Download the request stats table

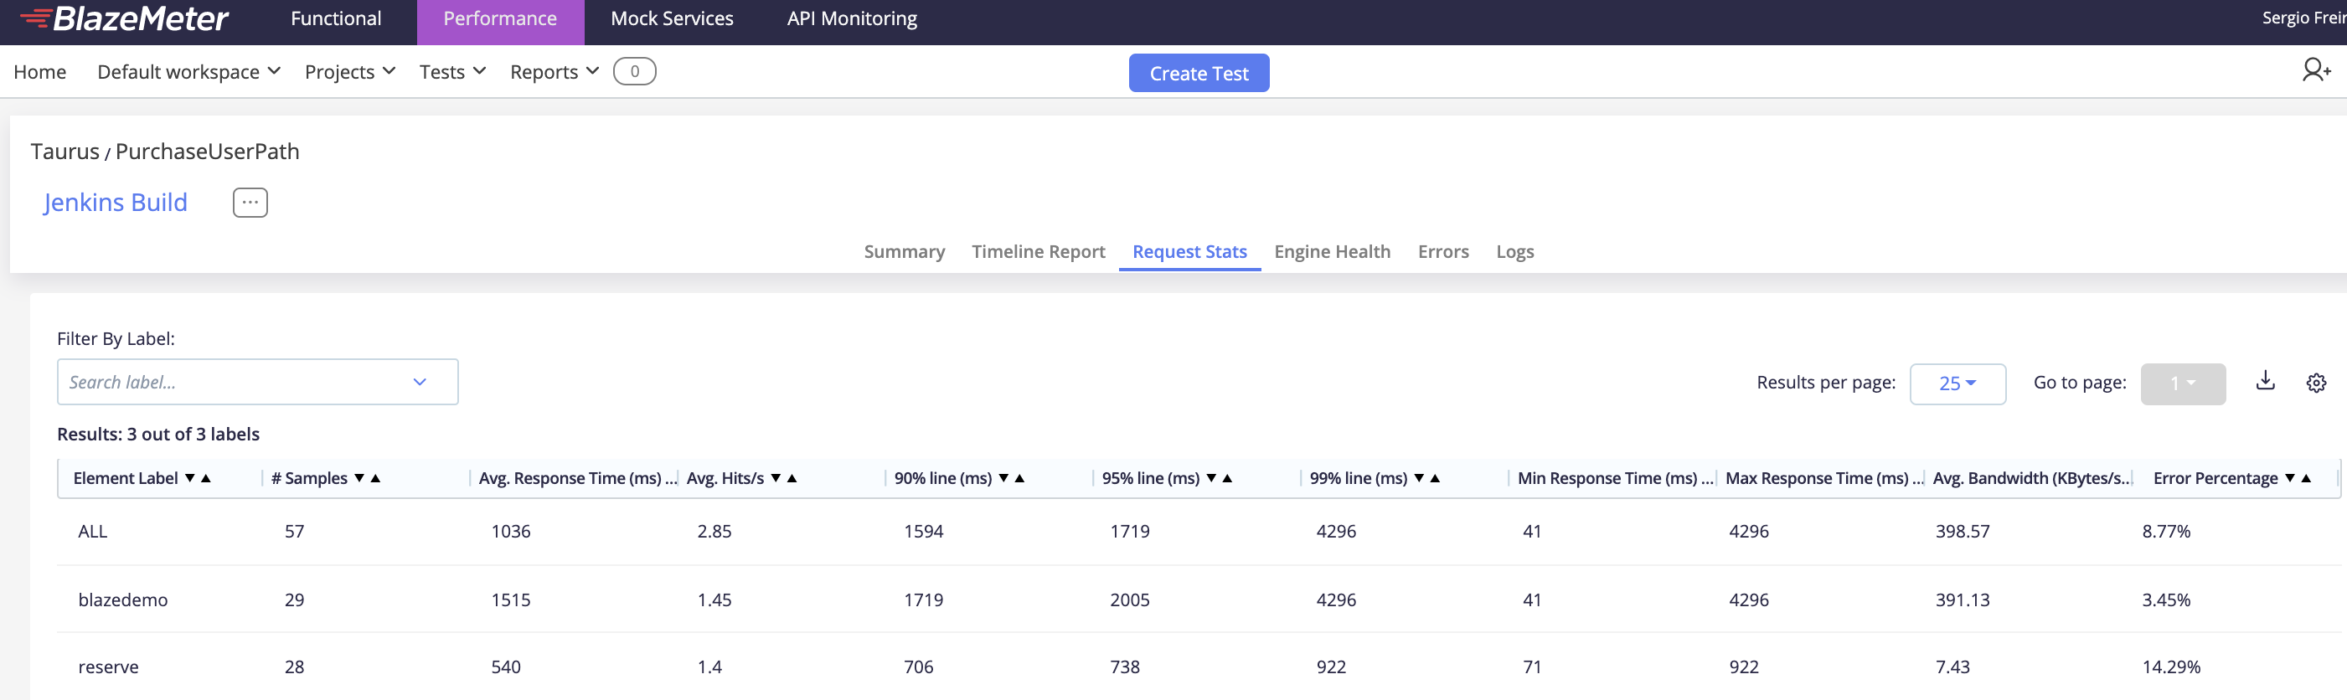(x=2265, y=382)
